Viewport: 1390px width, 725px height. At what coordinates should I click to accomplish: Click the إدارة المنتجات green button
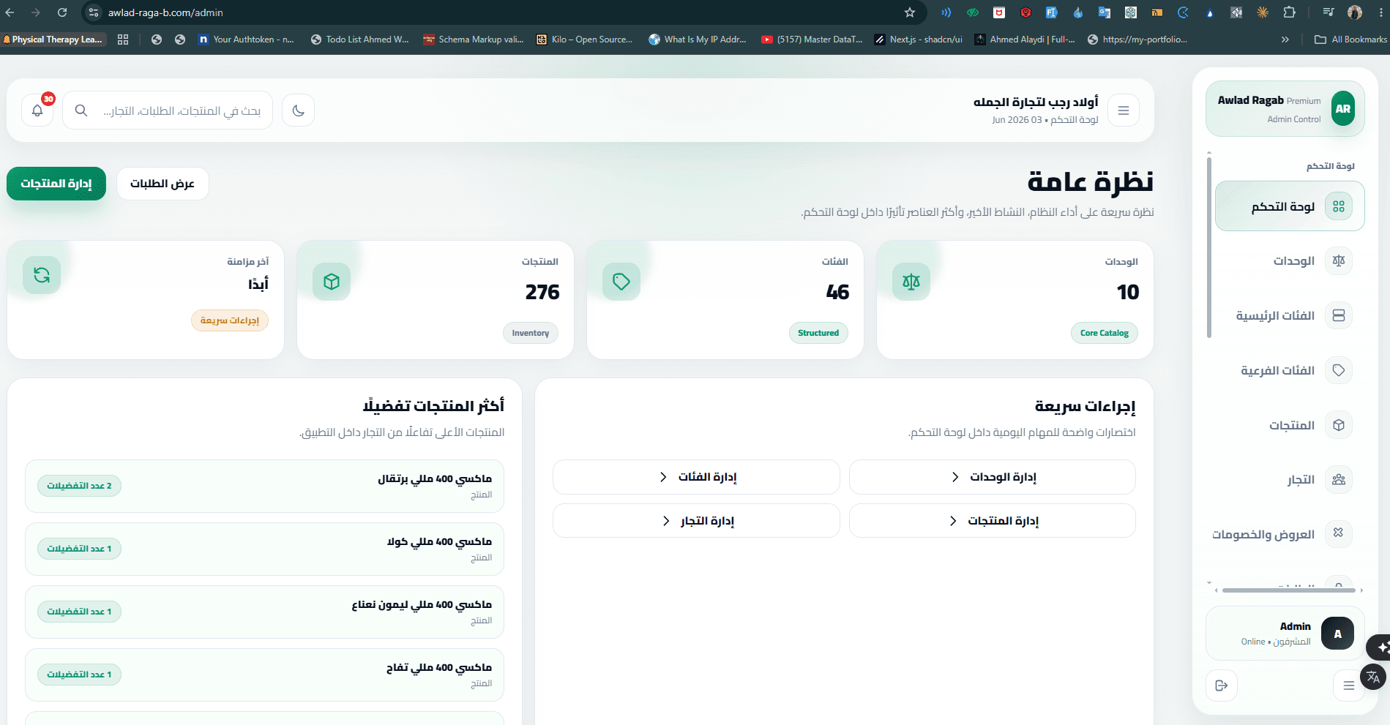tap(56, 184)
